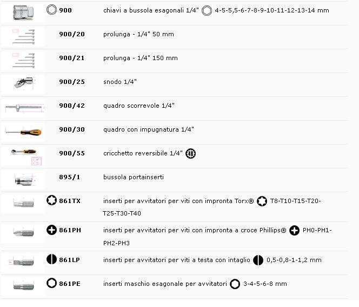
Task: Click the hexagon icon beside 861PE
Action: tap(51, 283)
